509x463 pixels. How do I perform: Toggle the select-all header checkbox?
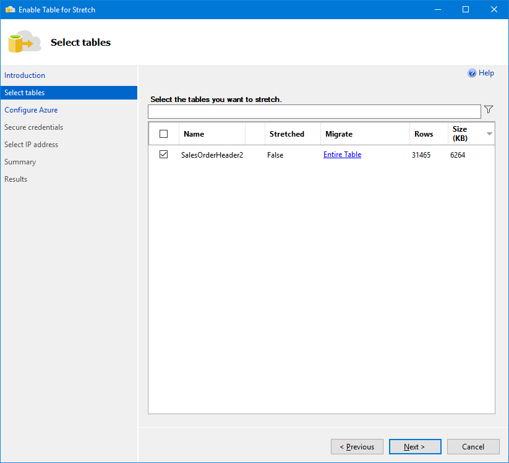164,134
